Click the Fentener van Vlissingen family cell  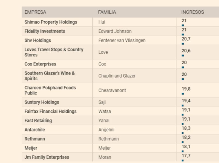(x=122, y=40)
